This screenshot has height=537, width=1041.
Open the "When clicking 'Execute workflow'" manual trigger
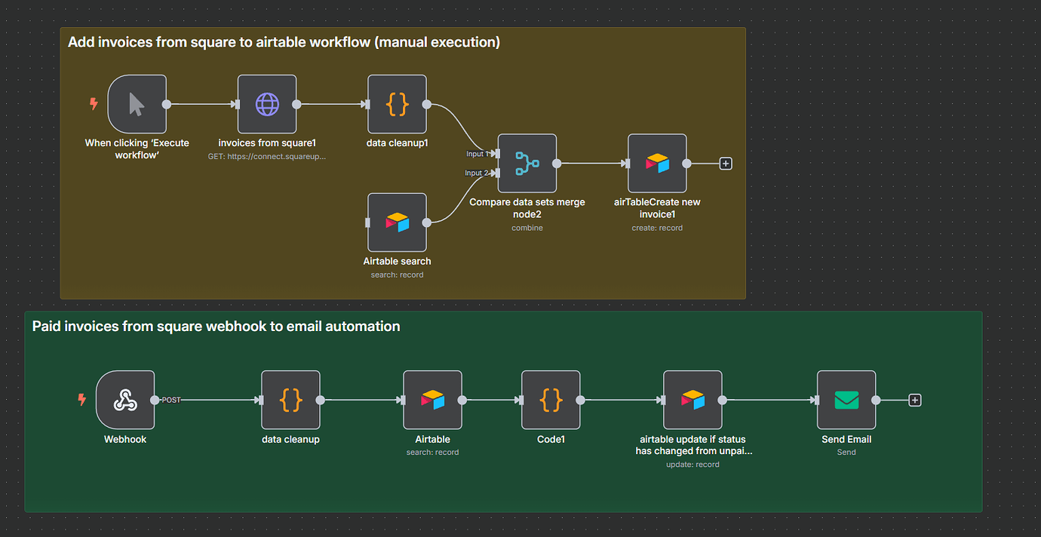(x=137, y=104)
